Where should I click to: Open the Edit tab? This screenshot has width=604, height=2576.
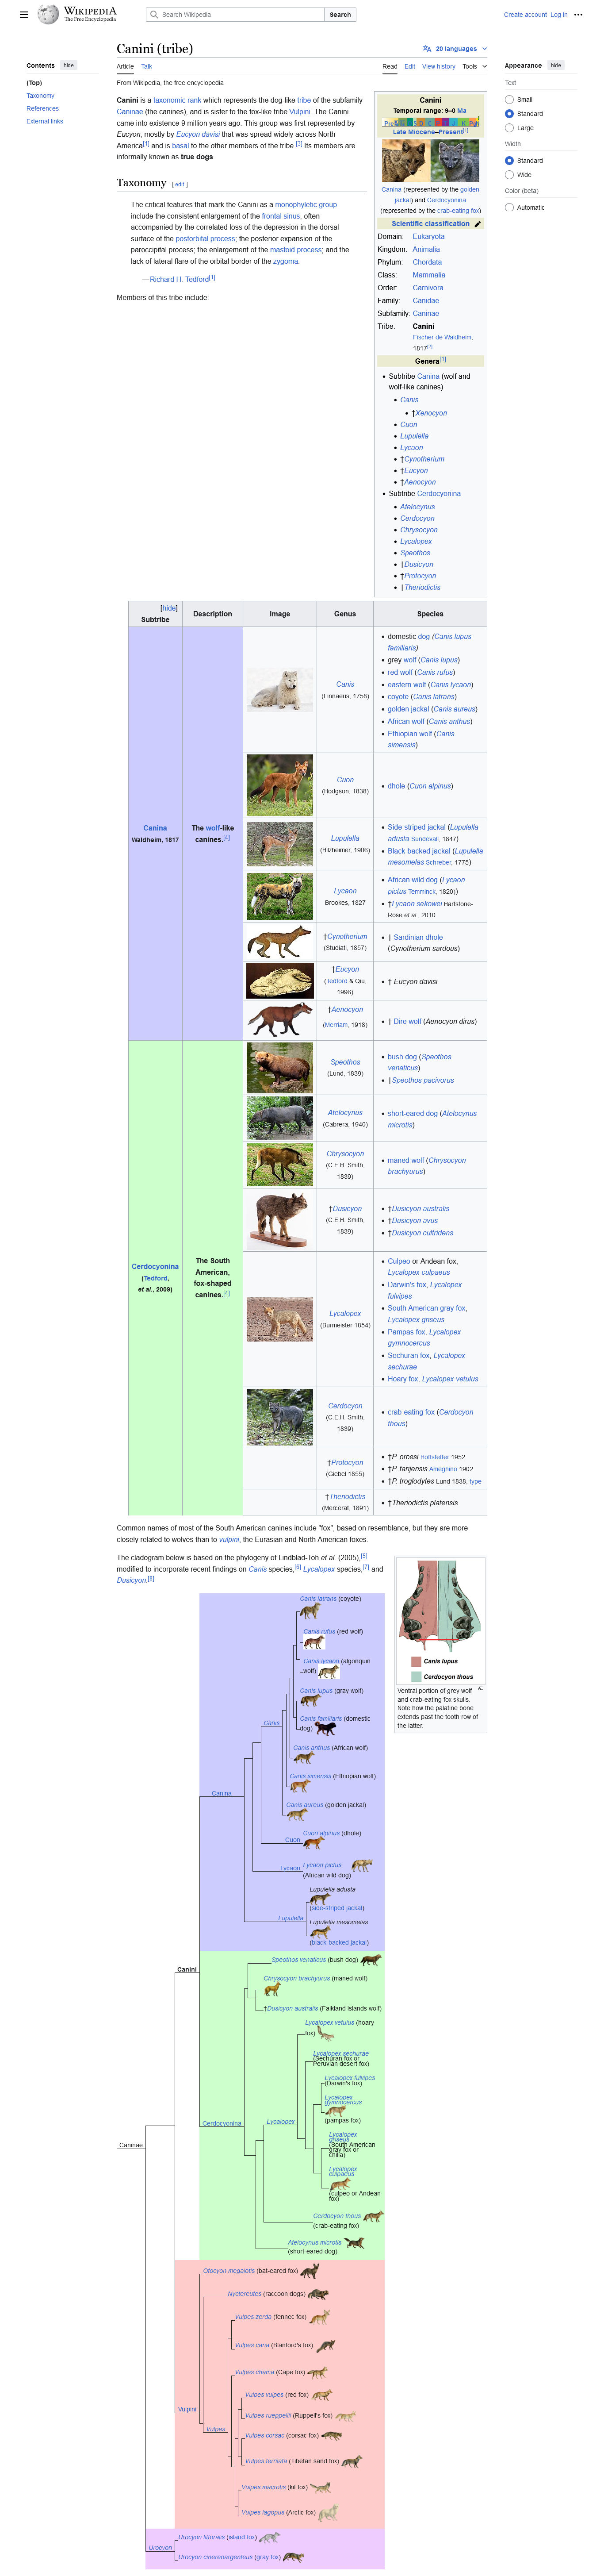point(410,66)
